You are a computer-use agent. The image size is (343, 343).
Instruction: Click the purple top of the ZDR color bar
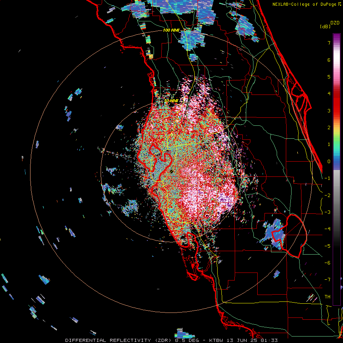pos(337,38)
